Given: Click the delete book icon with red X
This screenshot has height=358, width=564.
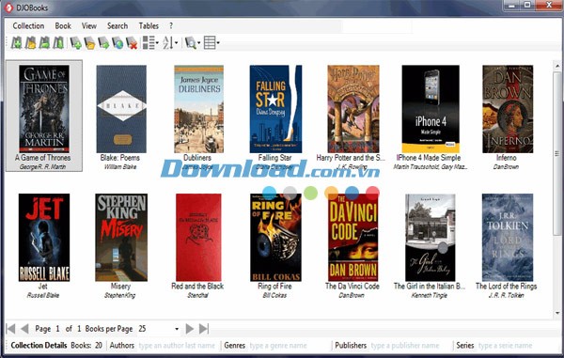Looking at the screenshot, I should pos(132,43).
